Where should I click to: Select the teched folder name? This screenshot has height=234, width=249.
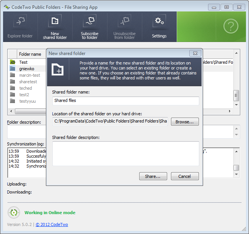26,88
